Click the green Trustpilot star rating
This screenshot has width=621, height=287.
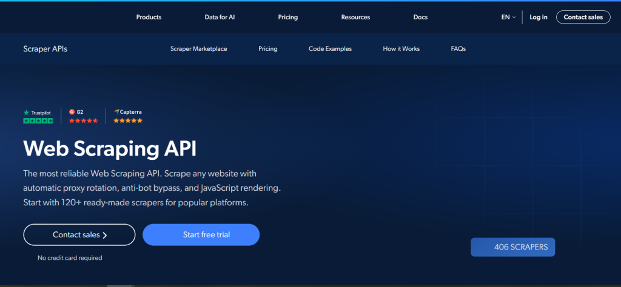tap(38, 121)
